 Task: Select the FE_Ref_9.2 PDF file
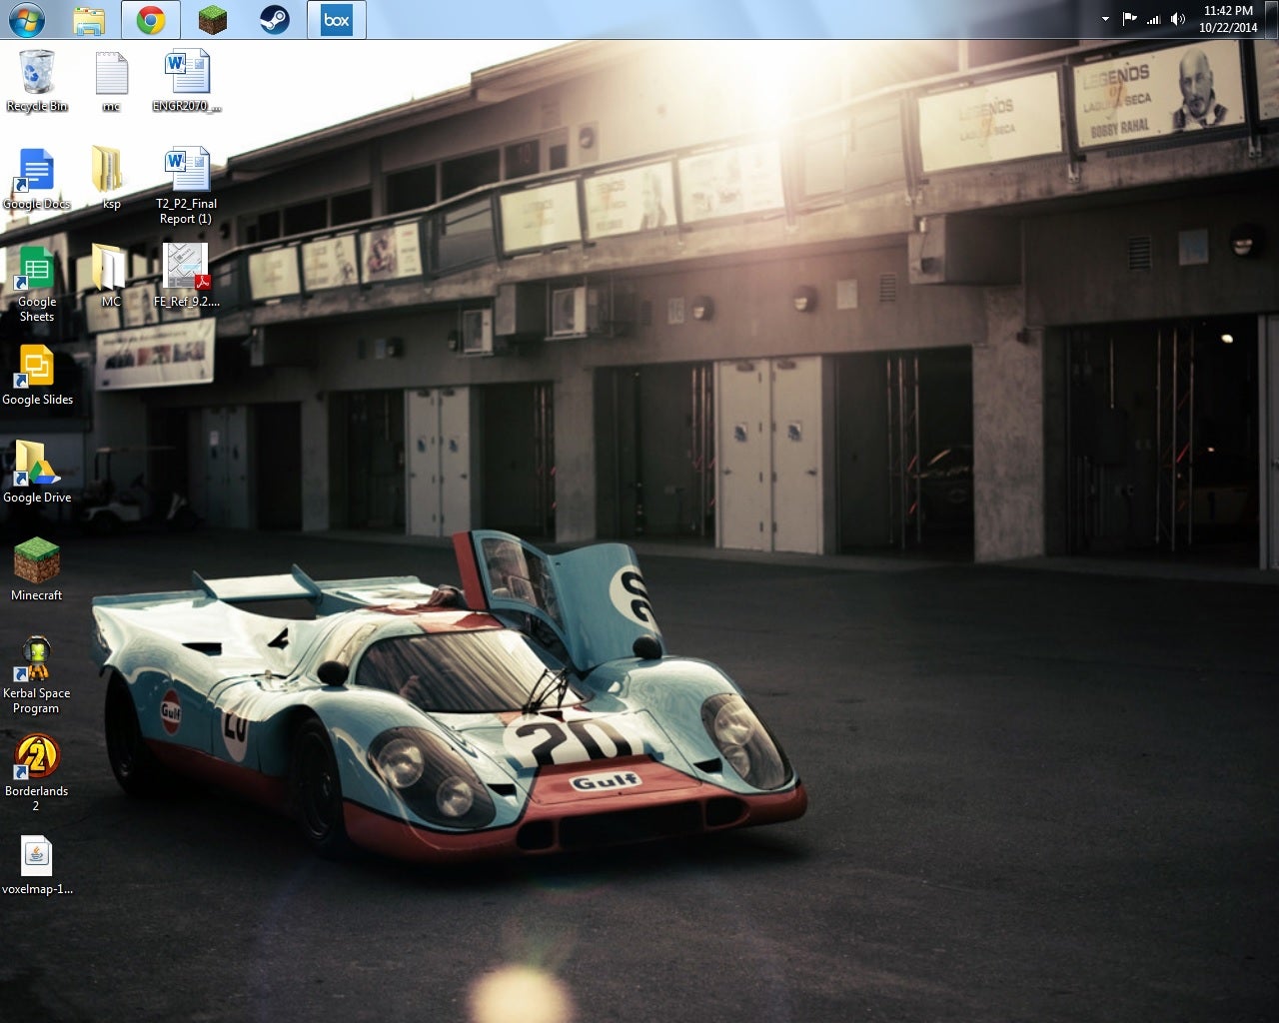[x=187, y=276]
